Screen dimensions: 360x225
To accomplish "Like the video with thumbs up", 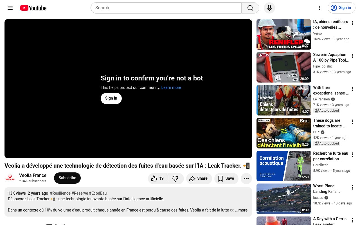I will pos(158,178).
